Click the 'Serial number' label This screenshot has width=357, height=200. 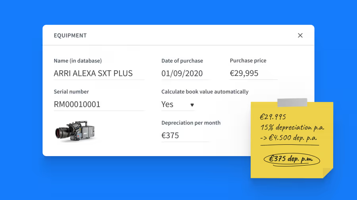(71, 92)
